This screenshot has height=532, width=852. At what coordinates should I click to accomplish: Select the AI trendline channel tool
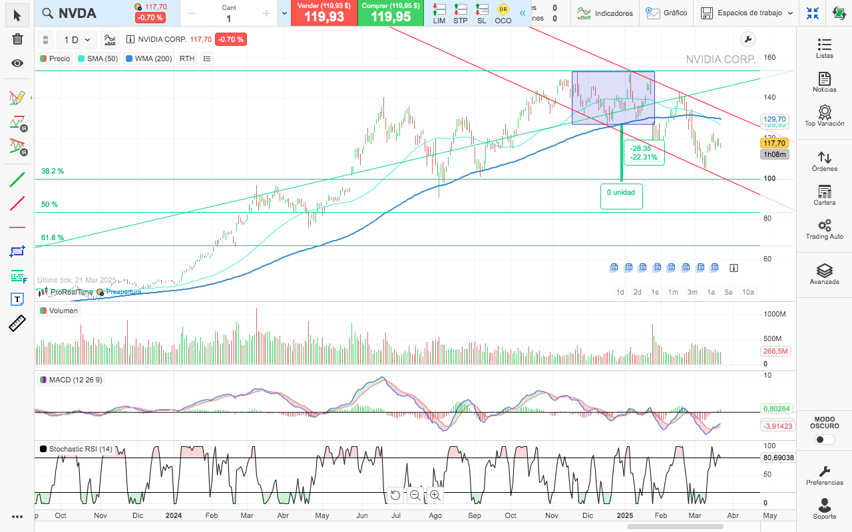[17, 146]
